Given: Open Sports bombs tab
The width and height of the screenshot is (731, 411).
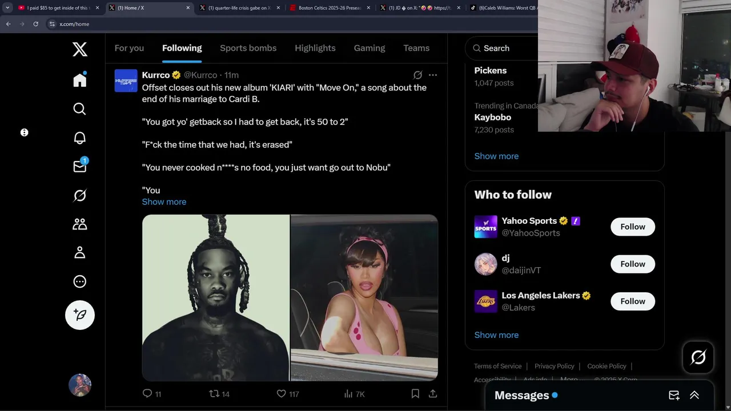Looking at the screenshot, I should click(248, 48).
